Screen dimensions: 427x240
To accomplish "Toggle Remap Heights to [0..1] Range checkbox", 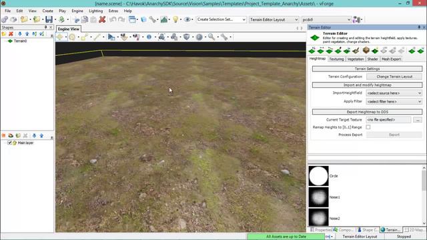I will [x=368, y=127].
